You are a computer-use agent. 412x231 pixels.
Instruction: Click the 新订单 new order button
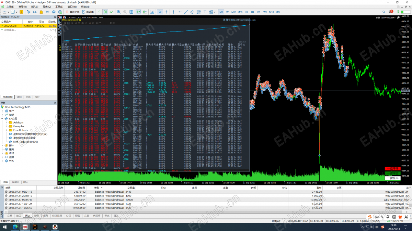pos(88,12)
